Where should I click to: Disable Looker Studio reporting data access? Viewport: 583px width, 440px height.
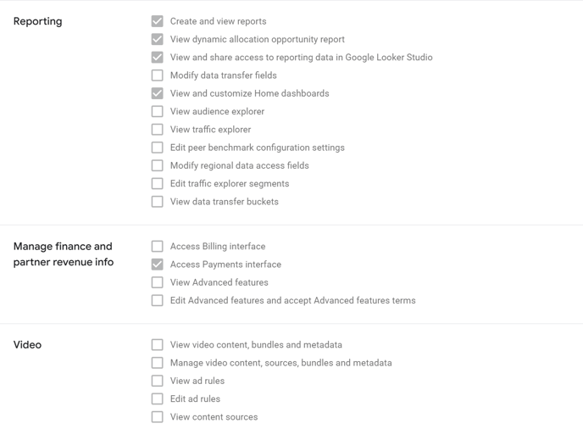158,58
